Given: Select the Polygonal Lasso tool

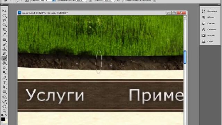Looking at the screenshot, I should click(4, 20).
